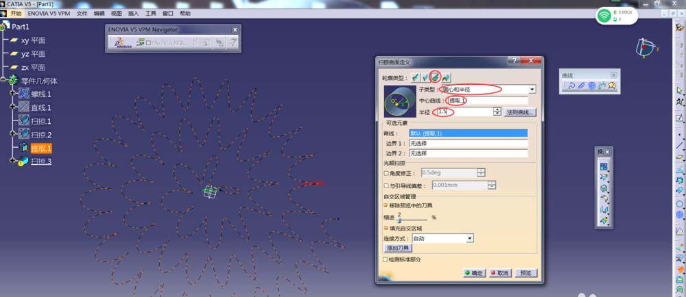Image resolution: width=686 pixels, height=297 pixels.
Task: Click the 预览 button
Action: [526, 273]
